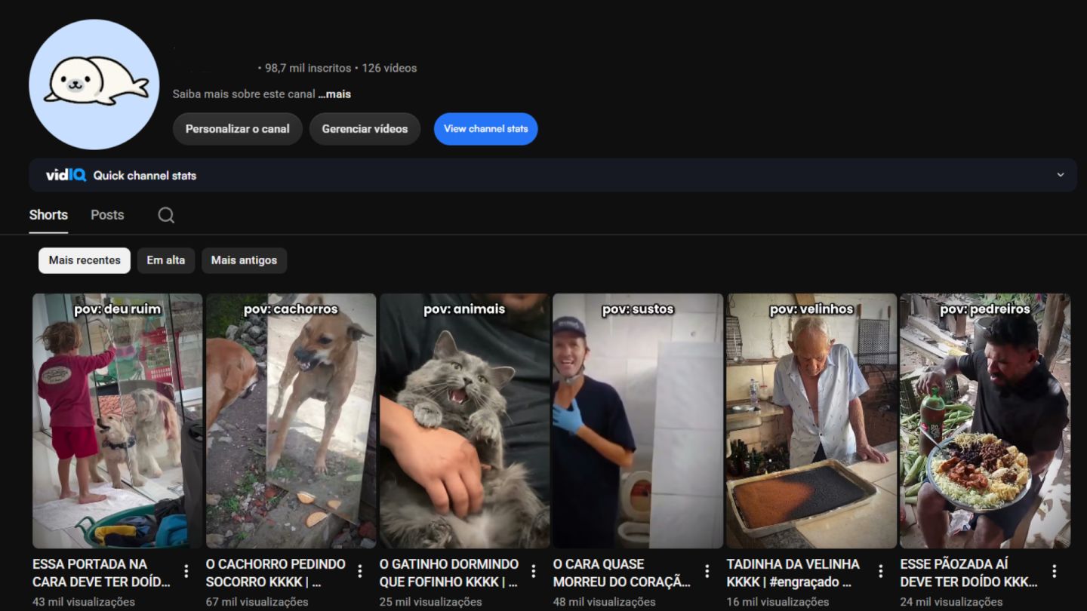Click the ESSE PÃOZADA AÍ title
The width and height of the screenshot is (1087, 611).
pyautogui.click(x=969, y=573)
